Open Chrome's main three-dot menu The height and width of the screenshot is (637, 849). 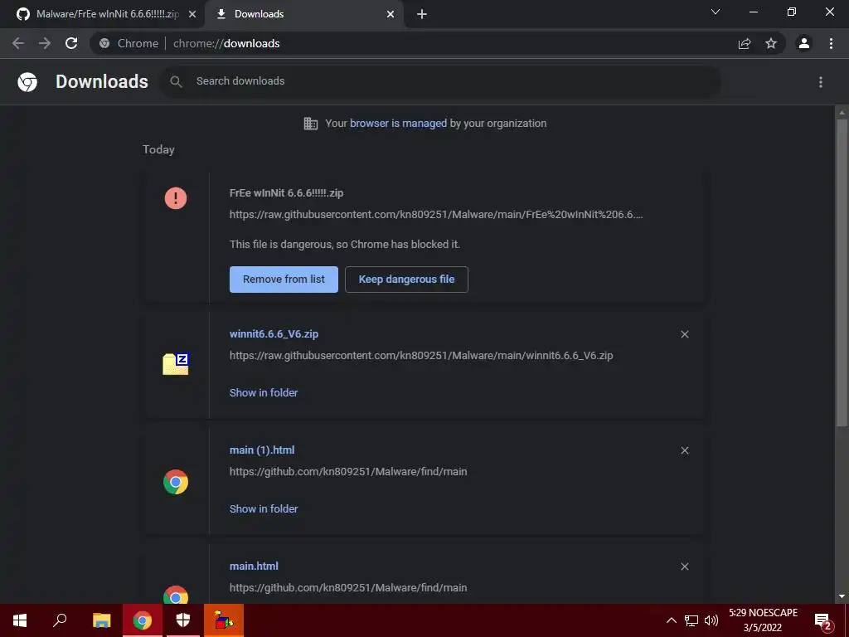831,43
